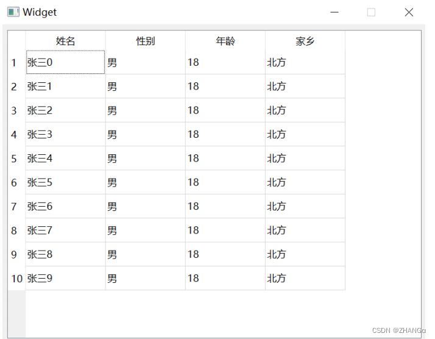Click 男 in row 7
Screen dimensions: 435x339
tap(146, 206)
